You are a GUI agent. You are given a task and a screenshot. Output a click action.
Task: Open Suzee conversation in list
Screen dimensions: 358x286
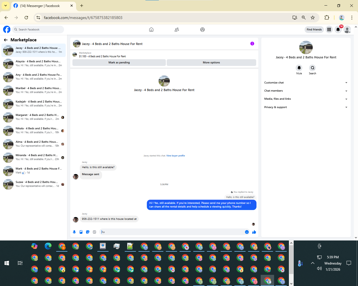pos(34,184)
